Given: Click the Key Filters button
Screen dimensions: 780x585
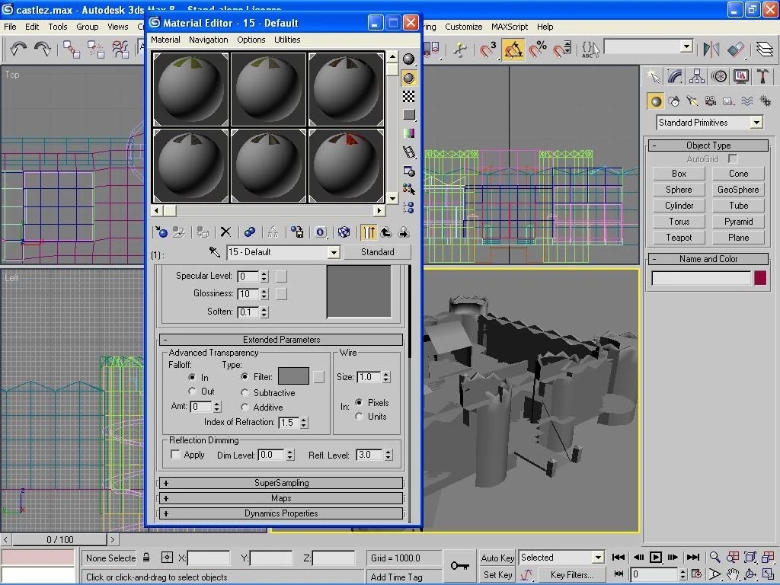Looking at the screenshot, I should 571,575.
